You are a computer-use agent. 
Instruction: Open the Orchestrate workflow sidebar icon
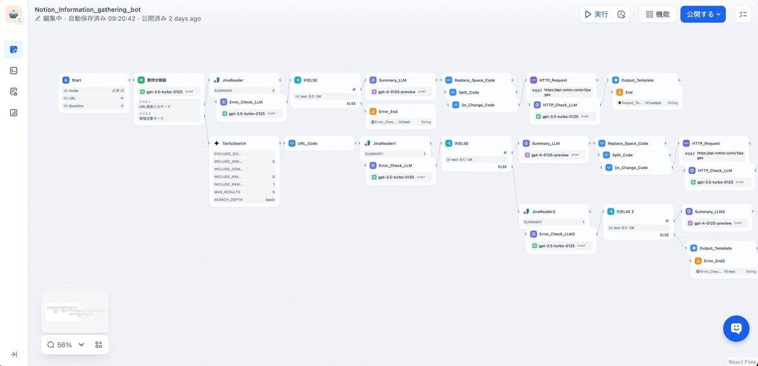14,49
